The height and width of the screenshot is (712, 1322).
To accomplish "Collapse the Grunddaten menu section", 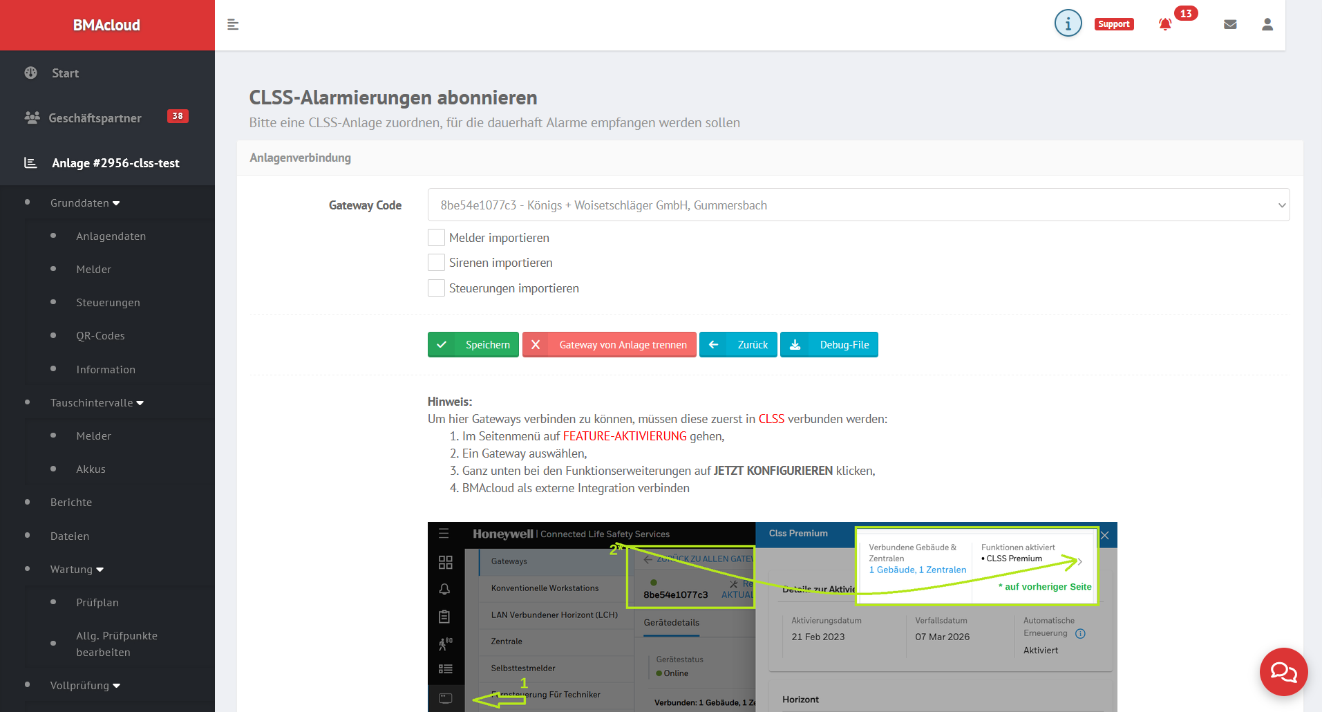I will [x=85, y=203].
